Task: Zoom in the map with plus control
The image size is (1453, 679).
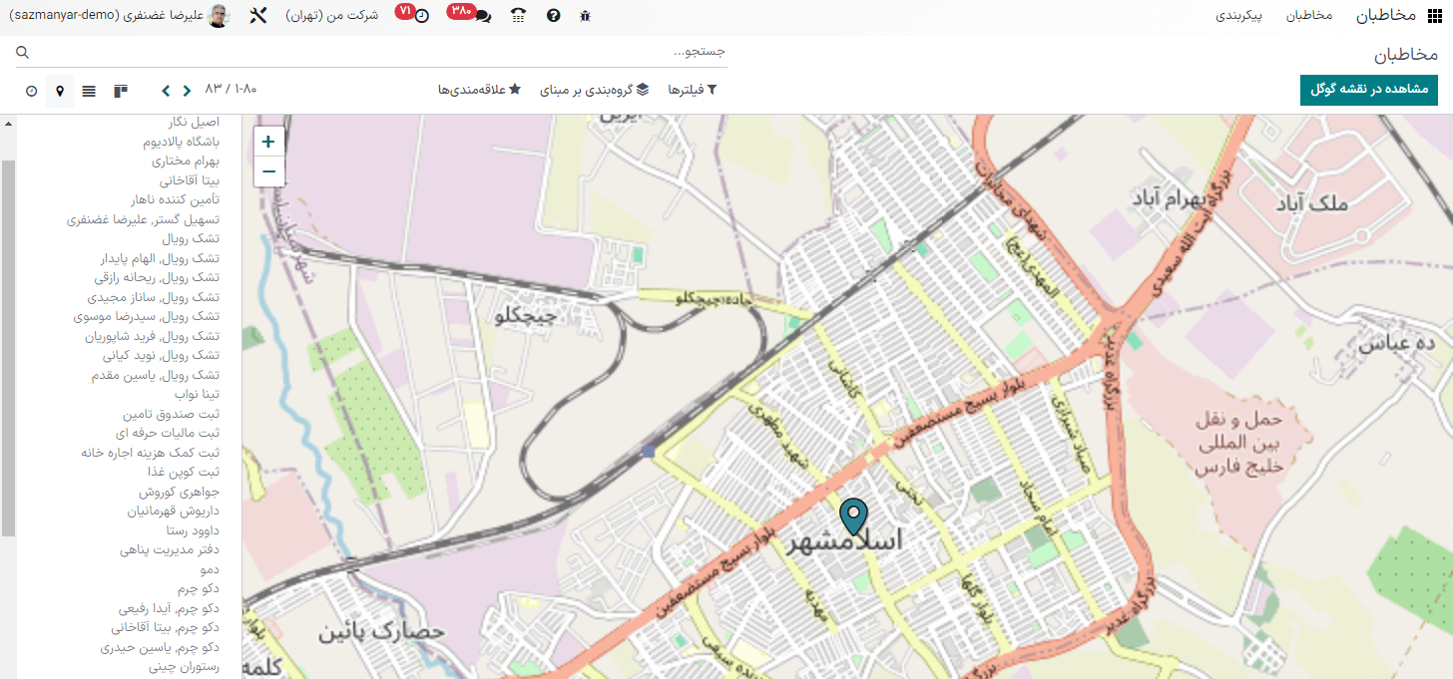Action: coord(267,141)
